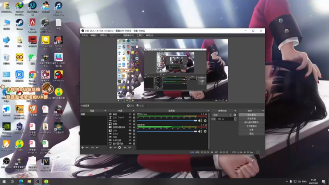Adjust the 麦克风/Aux volume slider

167,120
